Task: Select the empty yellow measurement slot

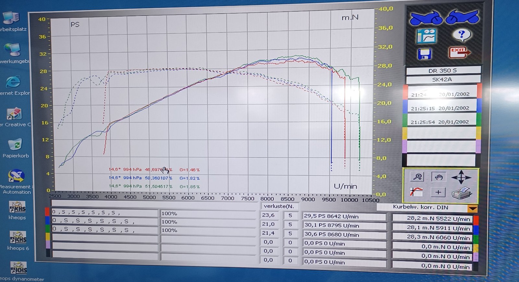Action: [441, 133]
